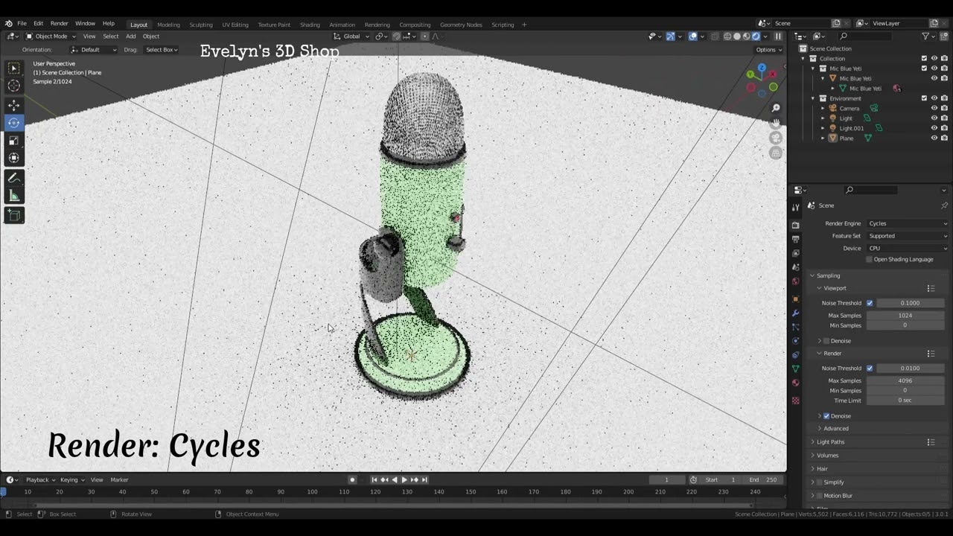Screen dimensions: 953x536
Task: Click the Viewport Noise Threshold 0.1000 slider
Action: 910,303
